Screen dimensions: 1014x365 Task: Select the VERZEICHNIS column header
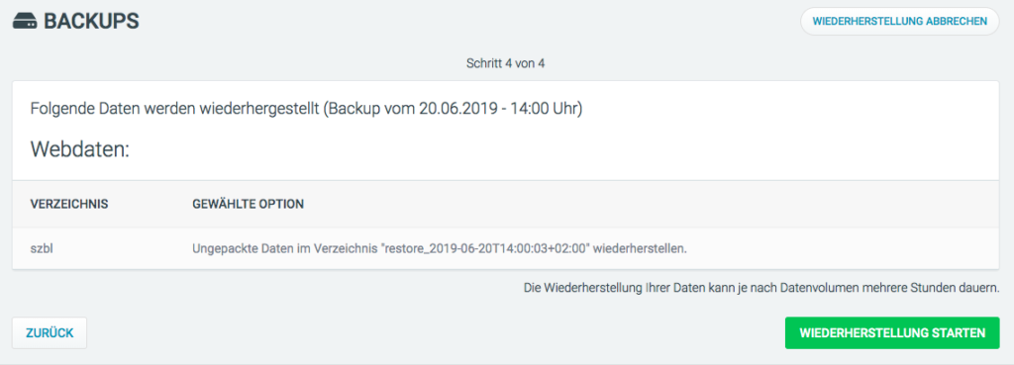(69, 204)
